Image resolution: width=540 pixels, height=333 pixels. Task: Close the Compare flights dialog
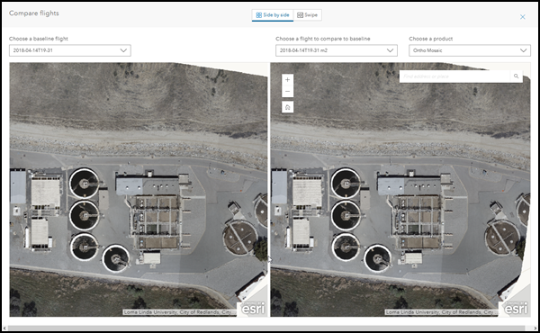click(x=522, y=17)
